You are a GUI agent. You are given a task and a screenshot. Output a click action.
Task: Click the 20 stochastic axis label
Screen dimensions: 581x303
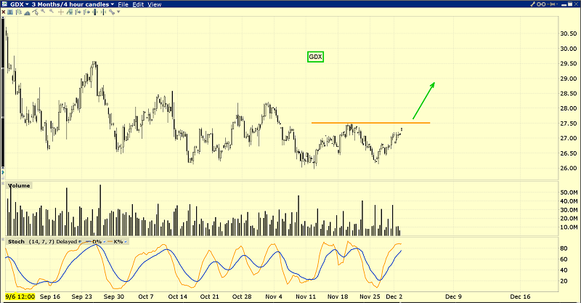[x=564, y=280]
